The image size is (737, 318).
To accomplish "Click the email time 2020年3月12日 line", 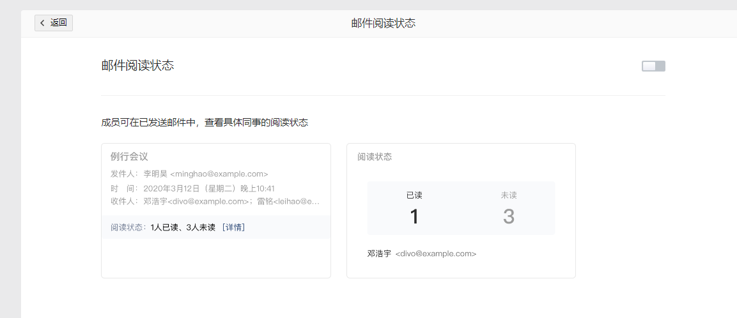I will click(x=192, y=188).
